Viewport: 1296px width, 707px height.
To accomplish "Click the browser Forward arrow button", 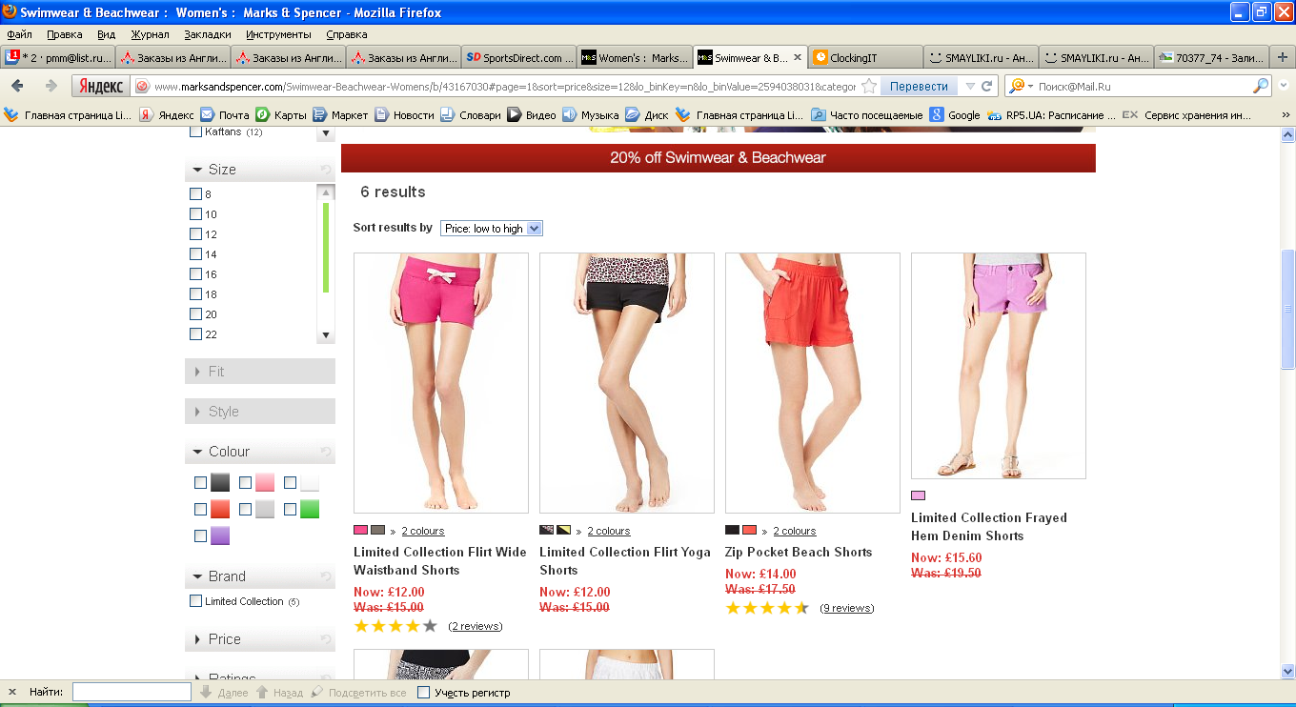I will point(51,86).
